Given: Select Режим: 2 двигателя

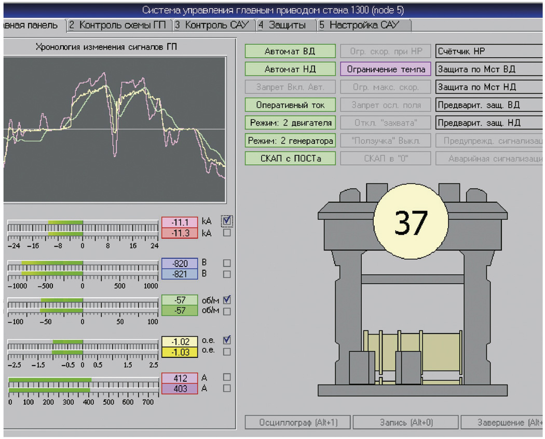Looking at the screenshot, I should click(290, 123).
